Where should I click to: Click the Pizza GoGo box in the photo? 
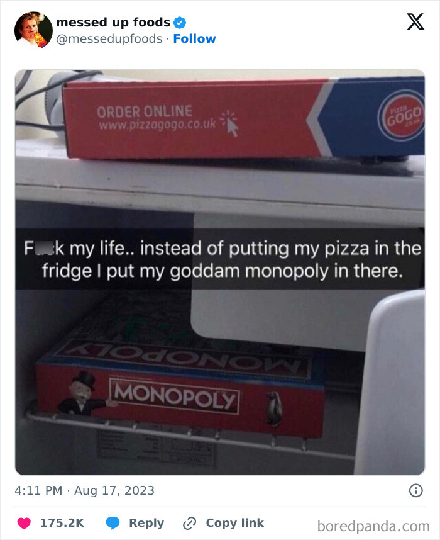pos(243,118)
